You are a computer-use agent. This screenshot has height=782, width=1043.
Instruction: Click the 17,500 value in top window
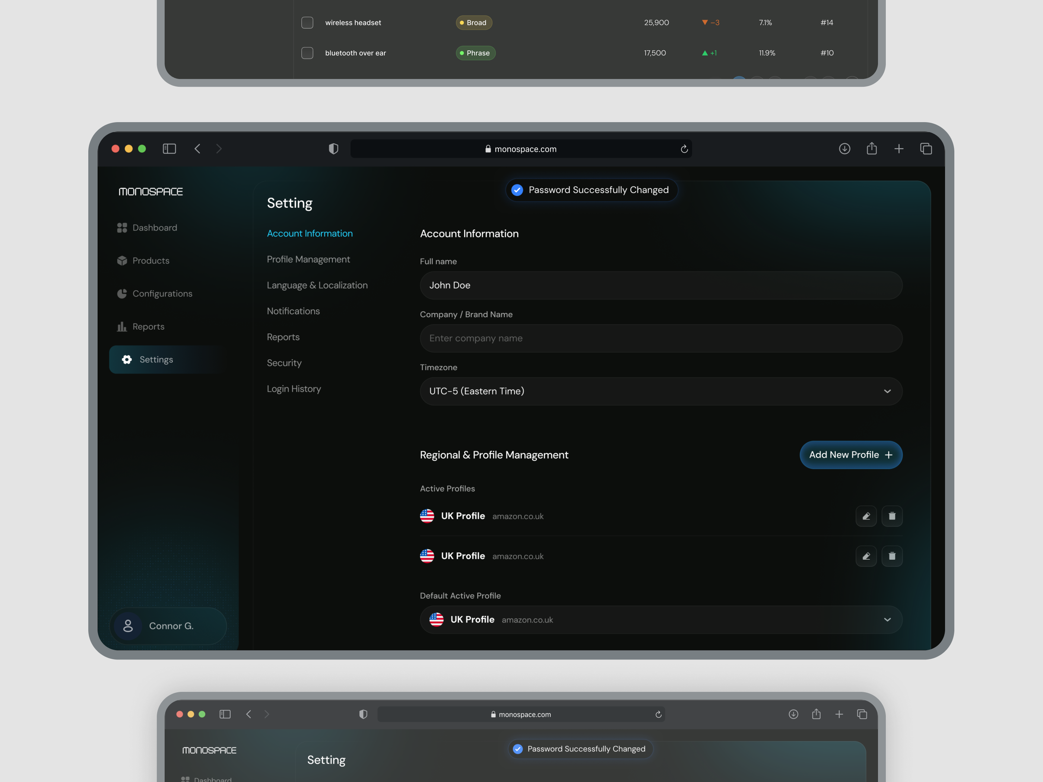tap(655, 53)
